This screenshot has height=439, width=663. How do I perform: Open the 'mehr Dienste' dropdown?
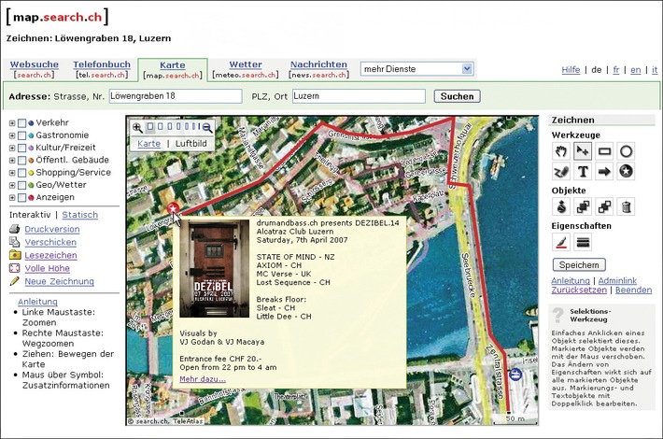click(417, 68)
